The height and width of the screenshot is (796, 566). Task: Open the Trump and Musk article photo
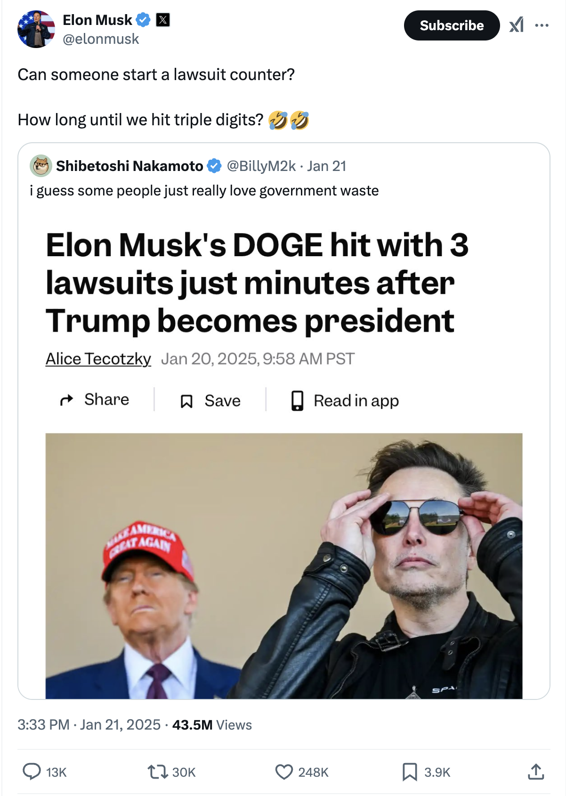pyautogui.click(x=283, y=565)
